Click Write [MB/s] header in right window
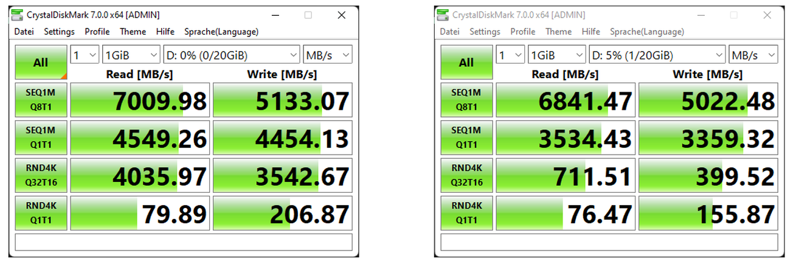Screen dimensions: 793x262 click(708, 74)
